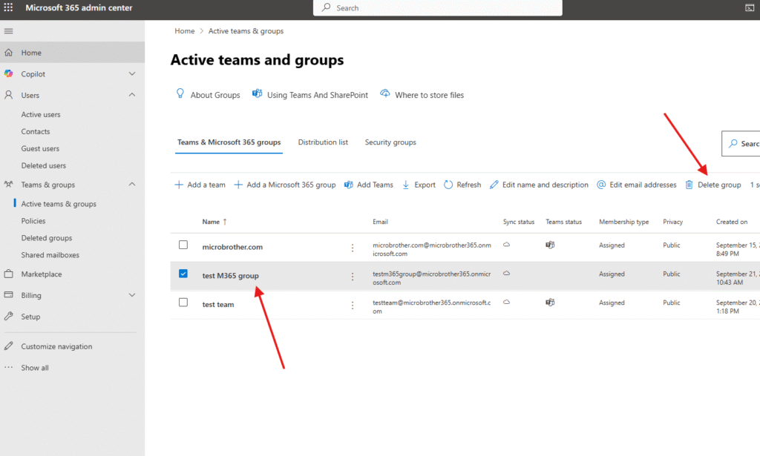Expand the Billing navigation section
Image resolution: width=760 pixels, height=456 pixels.
(x=132, y=295)
